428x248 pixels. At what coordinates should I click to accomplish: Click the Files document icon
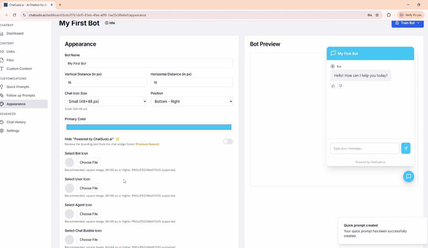click(2, 60)
